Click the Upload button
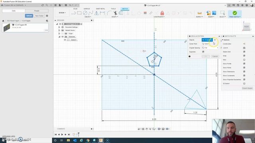The height and width of the screenshot is (143, 255). [x=29, y=16]
